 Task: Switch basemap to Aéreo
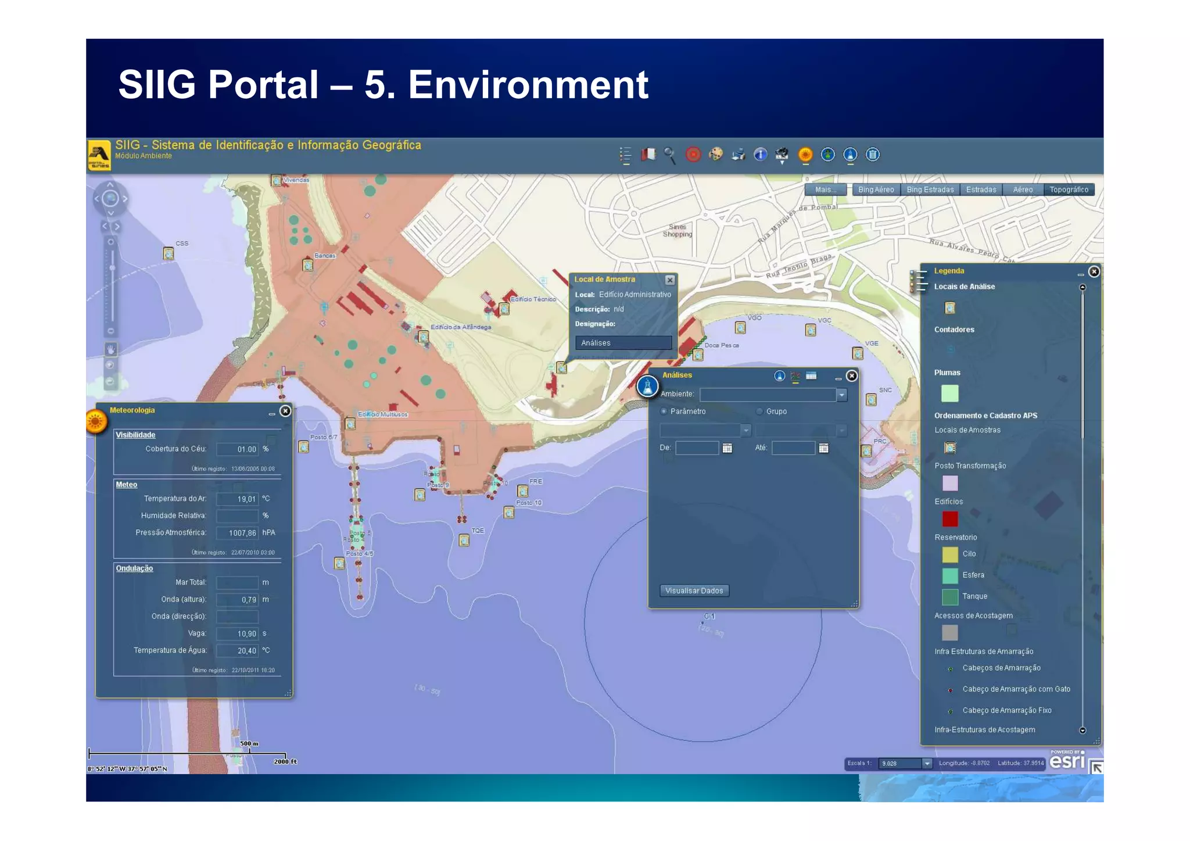(x=1023, y=189)
